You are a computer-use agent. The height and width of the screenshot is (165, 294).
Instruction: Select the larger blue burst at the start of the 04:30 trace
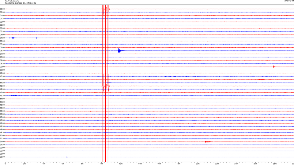pos(13,38)
